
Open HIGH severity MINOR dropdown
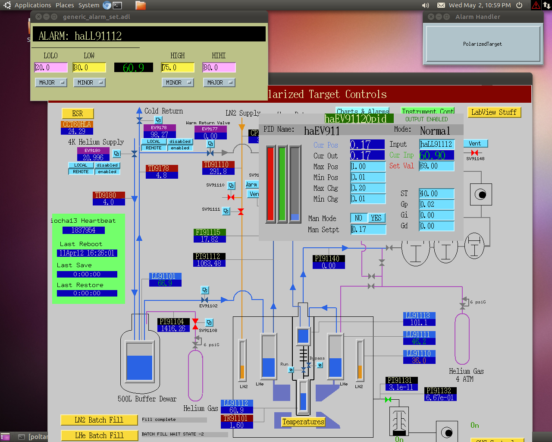(178, 82)
